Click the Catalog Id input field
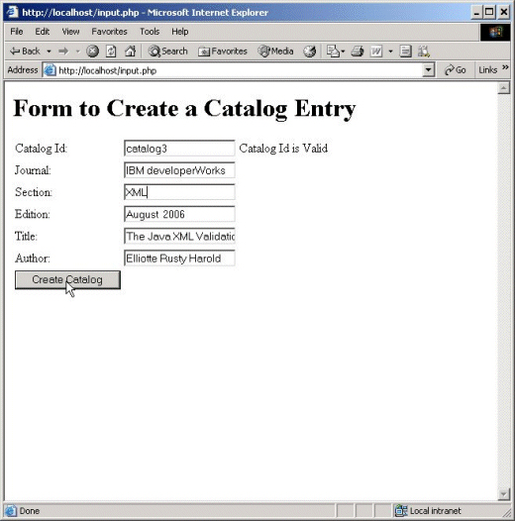Image resolution: width=515 pixels, height=521 pixels. [x=179, y=149]
